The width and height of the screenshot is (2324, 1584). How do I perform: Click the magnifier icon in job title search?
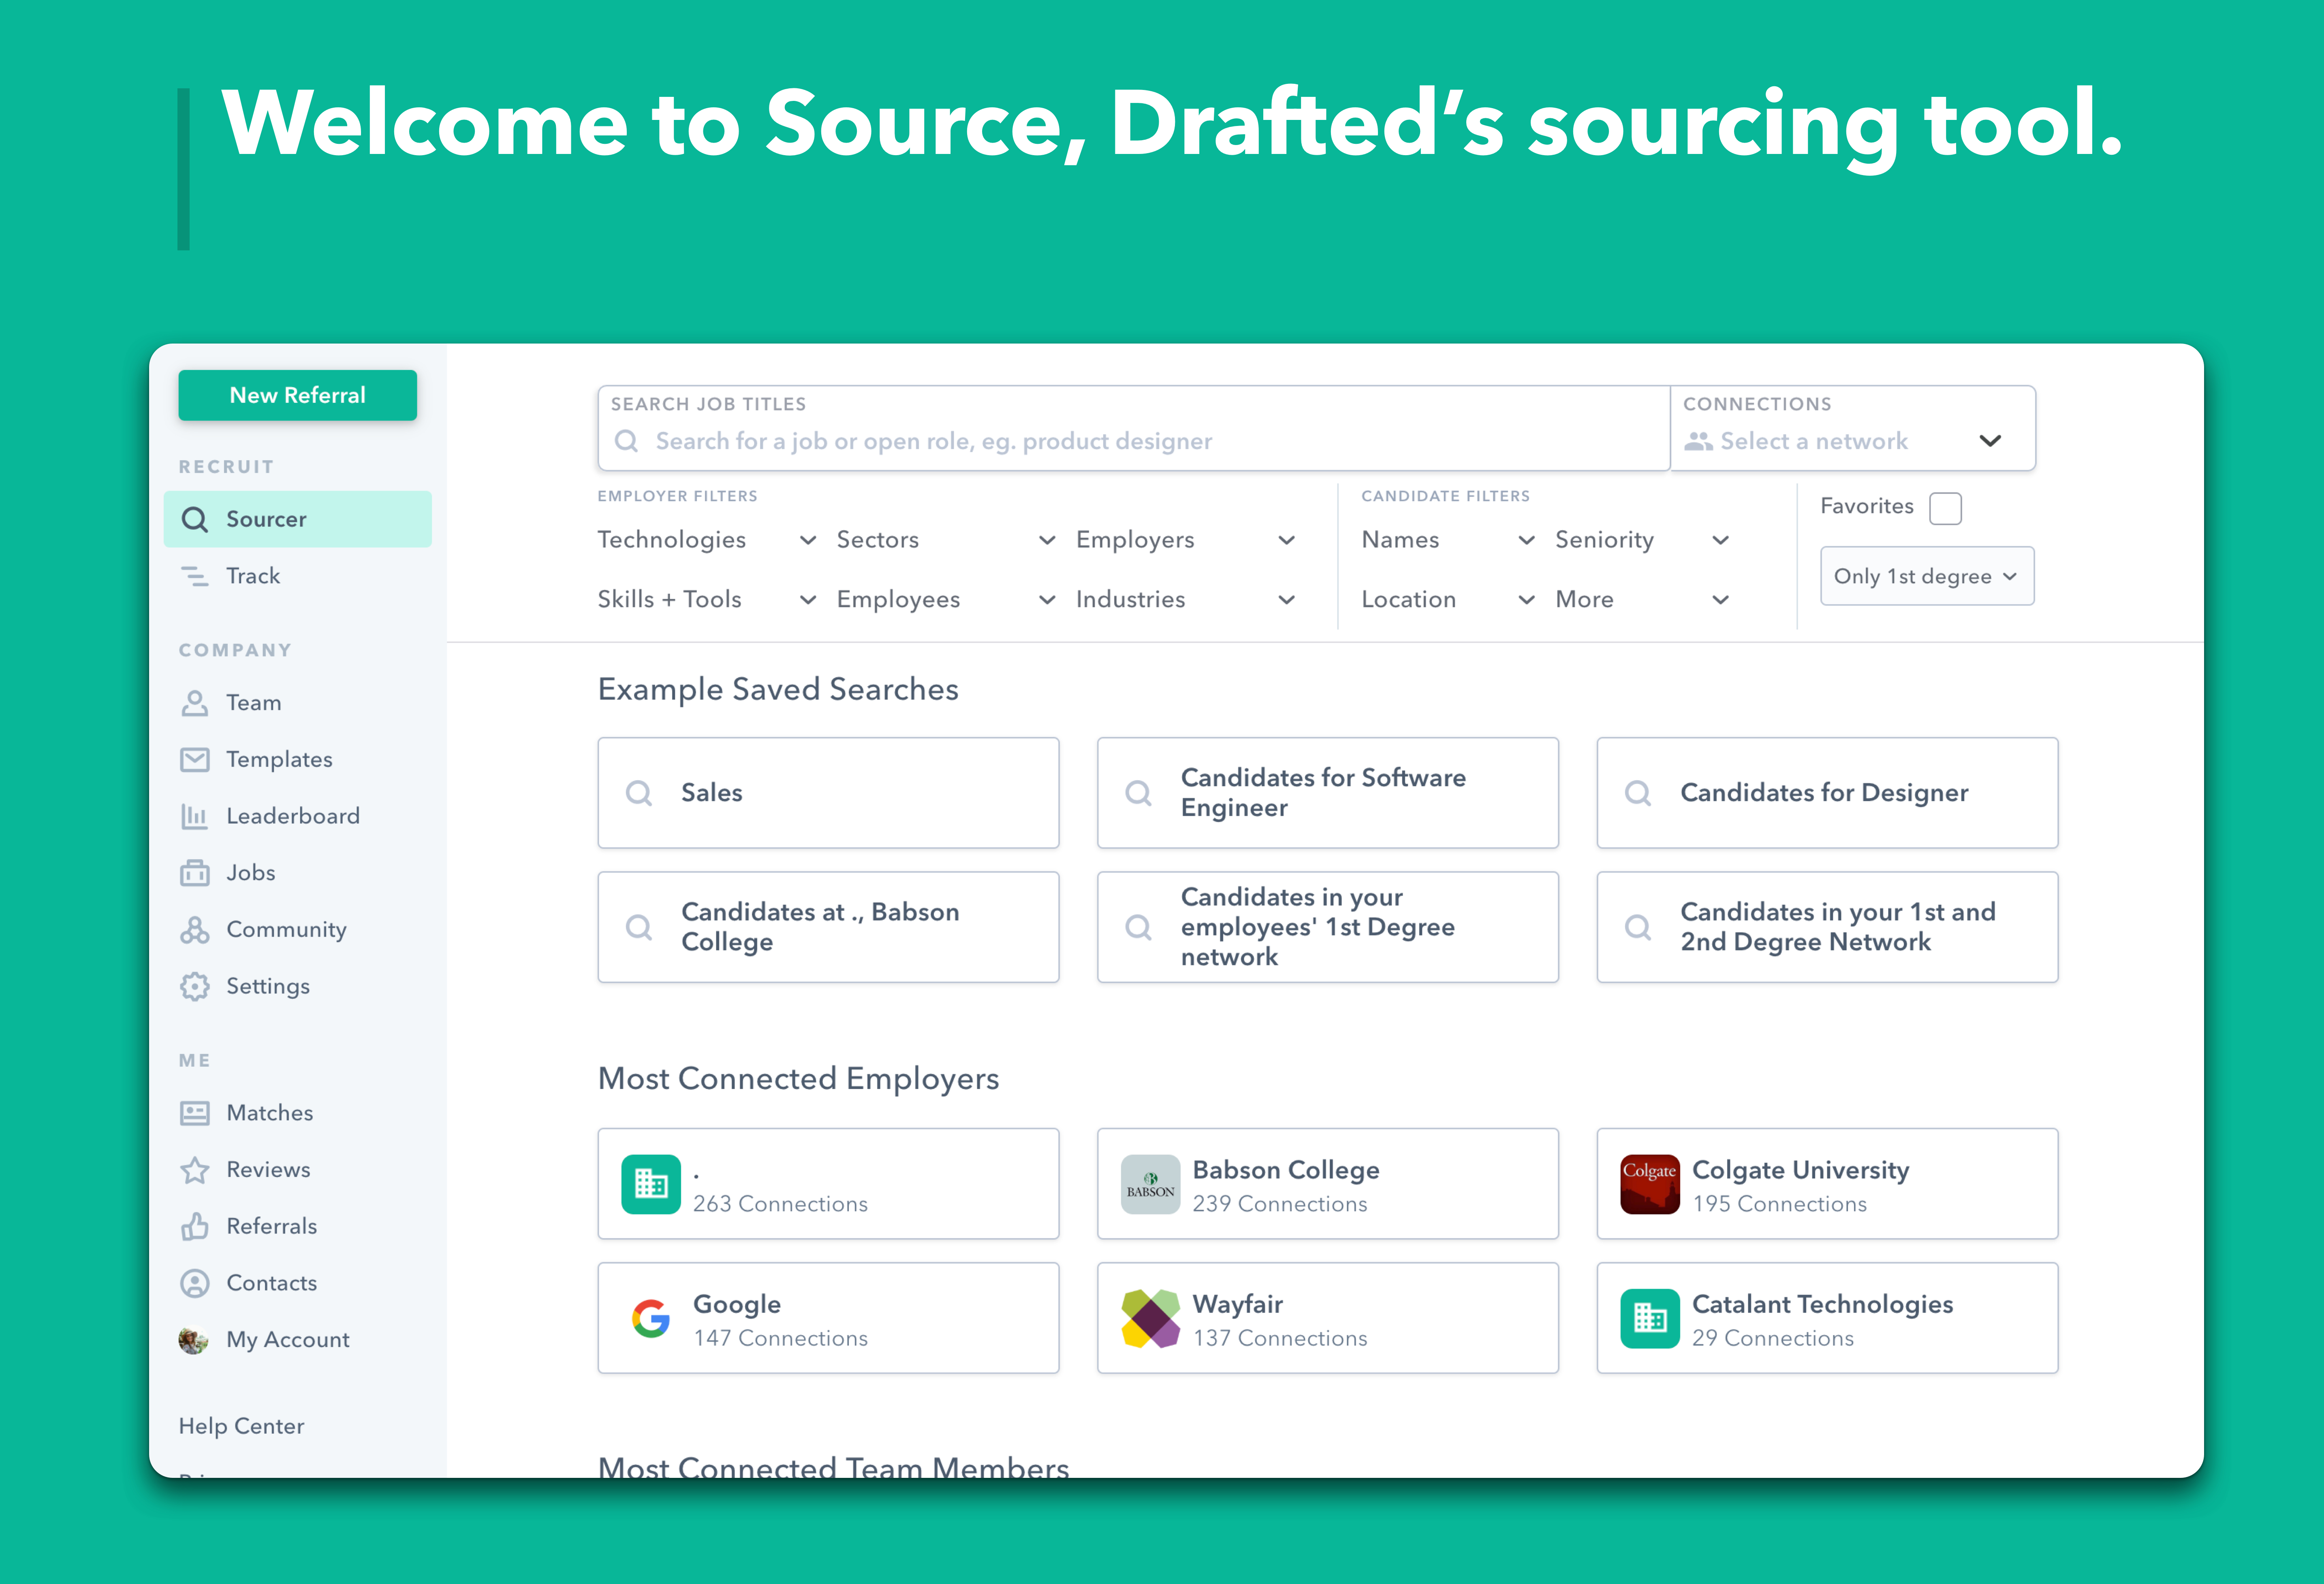626,441
